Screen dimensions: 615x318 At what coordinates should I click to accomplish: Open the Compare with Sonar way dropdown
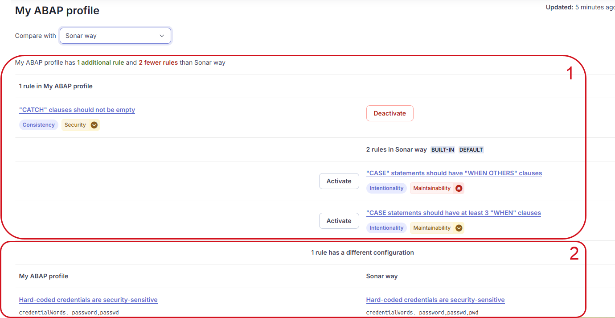(x=115, y=36)
